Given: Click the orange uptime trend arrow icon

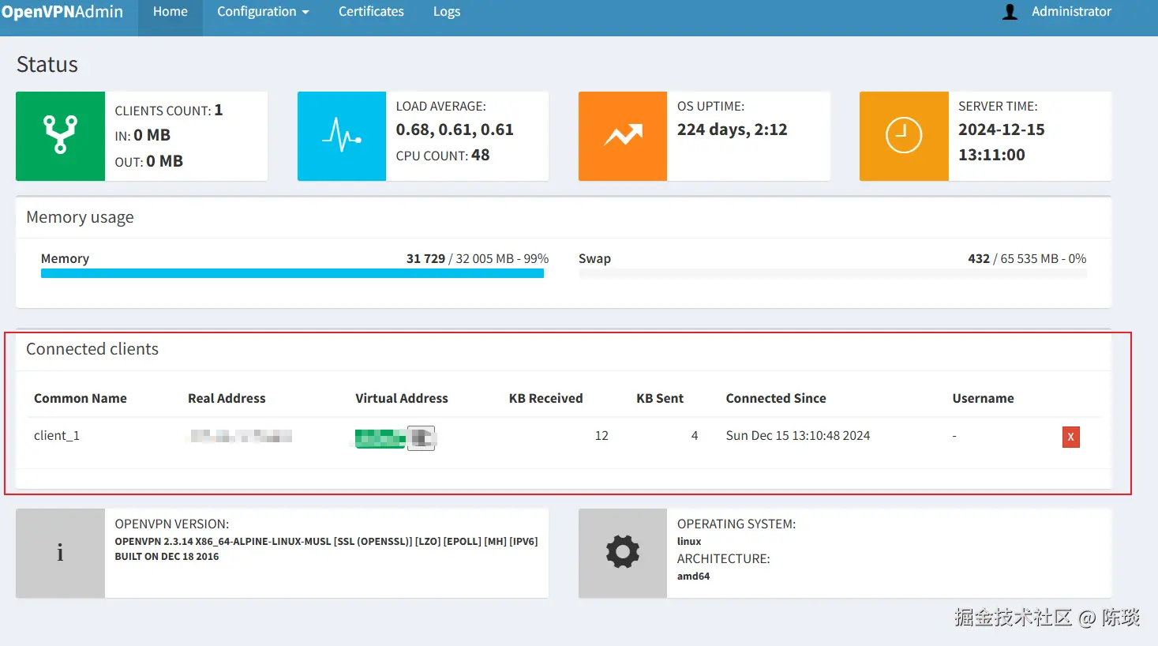Looking at the screenshot, I should click(623, 136).
